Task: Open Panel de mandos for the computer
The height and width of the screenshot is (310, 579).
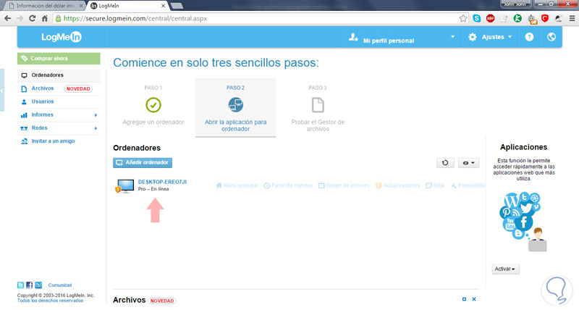Action: click(x=288, y=185)
